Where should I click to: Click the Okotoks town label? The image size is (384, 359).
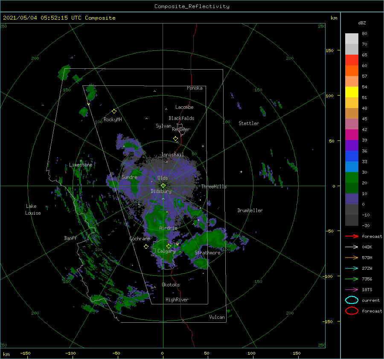click(x=171, y=285)
